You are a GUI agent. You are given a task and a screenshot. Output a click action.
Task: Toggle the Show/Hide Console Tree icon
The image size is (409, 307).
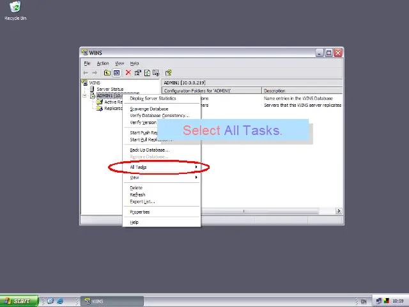pos(116,73)
